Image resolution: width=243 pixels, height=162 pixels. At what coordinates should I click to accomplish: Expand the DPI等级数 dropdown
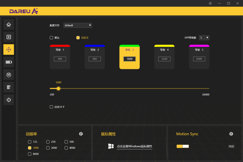tap(204, 37)
